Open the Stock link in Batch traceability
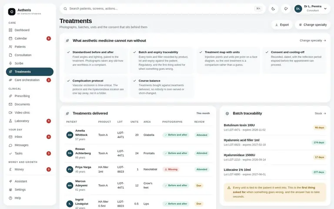334x209 pixels. (320, 114)
